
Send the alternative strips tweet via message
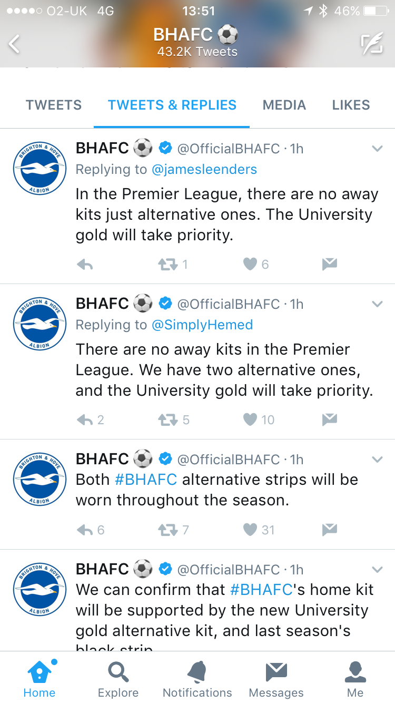click(330, 530)
